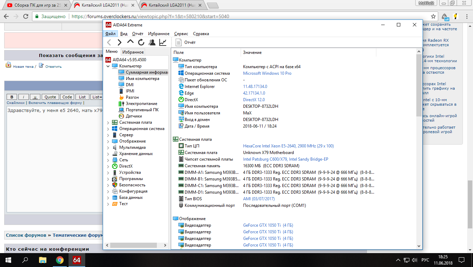Expand the Хранение данных tree node
Viewport: 473px width, 267px height.
pos(108,154)
